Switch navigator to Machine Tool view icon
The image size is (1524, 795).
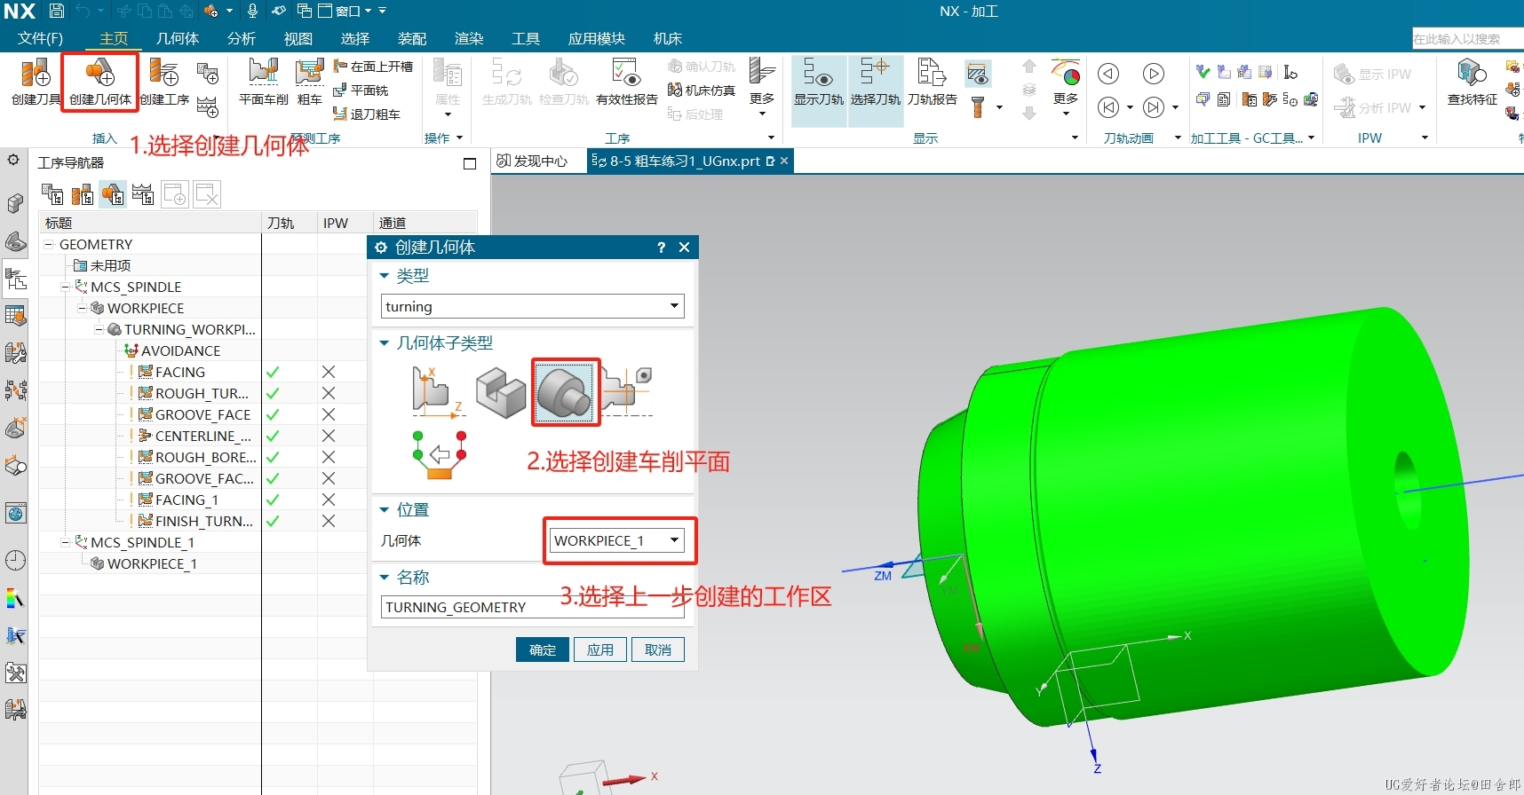point(83,194)
